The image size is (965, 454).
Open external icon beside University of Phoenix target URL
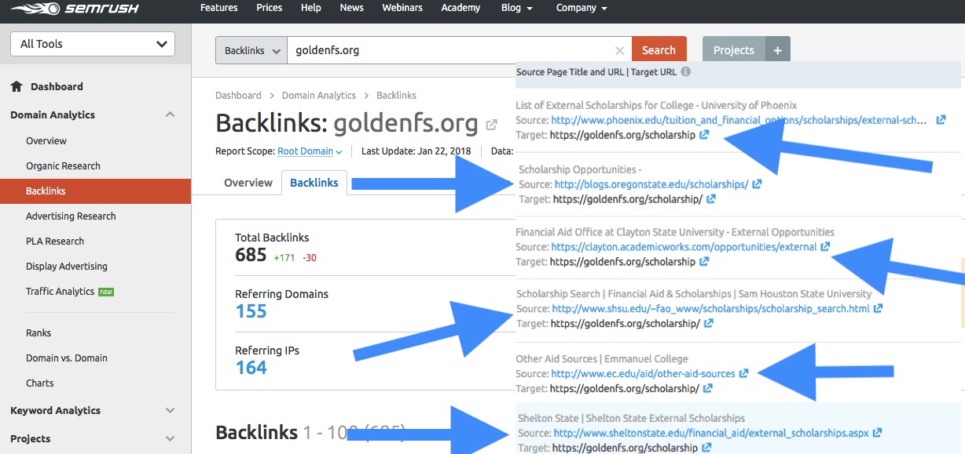[704, 135]
